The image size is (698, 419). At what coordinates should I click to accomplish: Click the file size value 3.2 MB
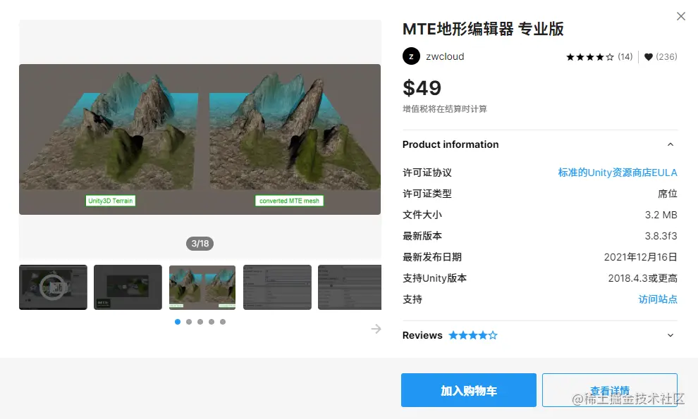[x=661, y=215]
